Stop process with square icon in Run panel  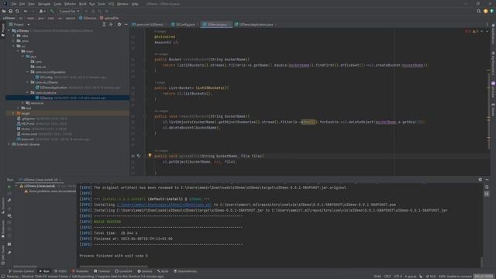(x=9, y=244)
